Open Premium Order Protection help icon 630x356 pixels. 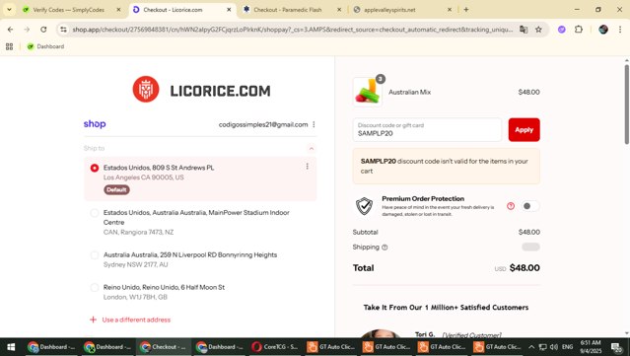coord(511,206)
